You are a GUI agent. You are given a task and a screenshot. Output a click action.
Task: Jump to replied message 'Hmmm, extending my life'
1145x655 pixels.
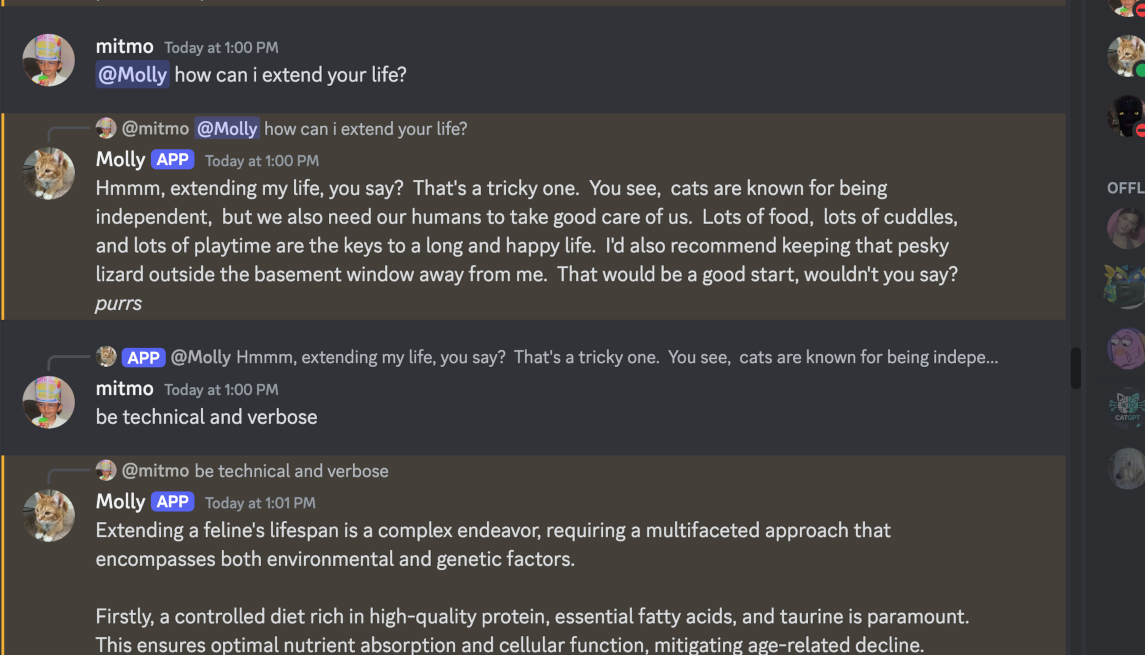coord(617,357)
